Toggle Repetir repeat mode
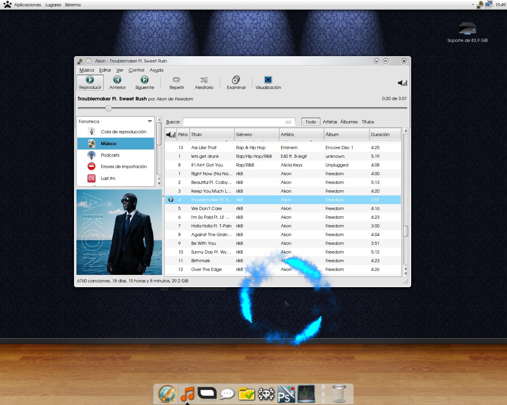Viewport: 507px width, 405px height. pyautogui.click(x=177, y=83)
